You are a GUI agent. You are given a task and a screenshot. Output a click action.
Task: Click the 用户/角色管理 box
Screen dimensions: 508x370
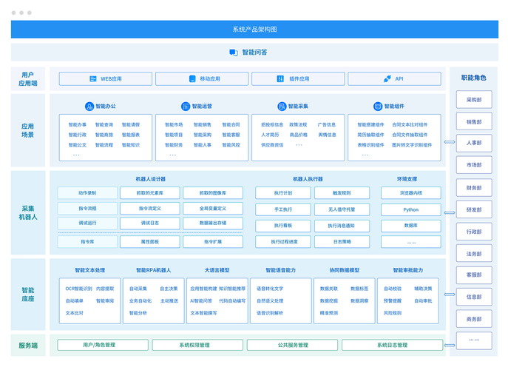point(103,345)
